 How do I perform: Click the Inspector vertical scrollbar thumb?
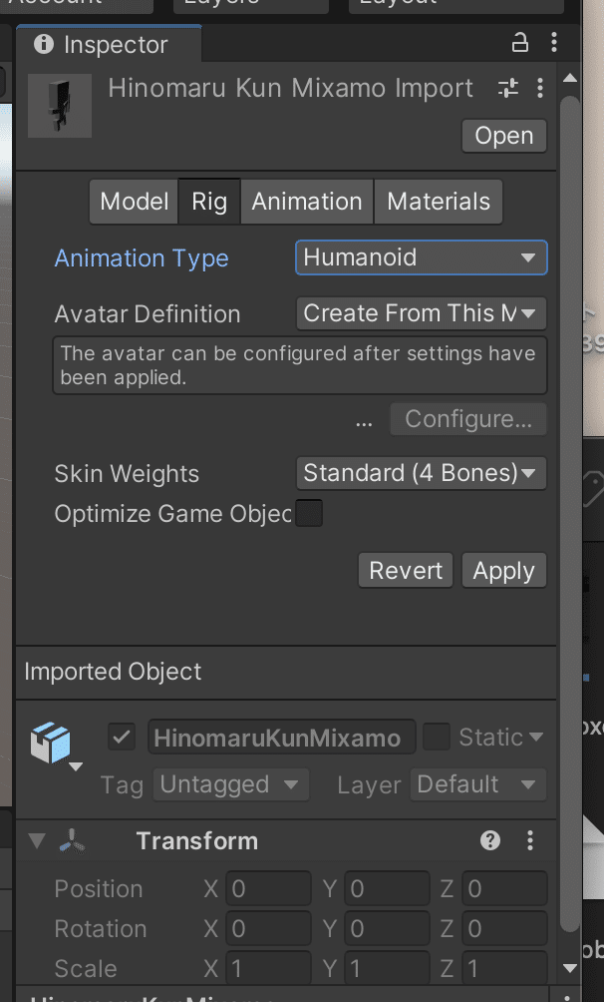570,515
